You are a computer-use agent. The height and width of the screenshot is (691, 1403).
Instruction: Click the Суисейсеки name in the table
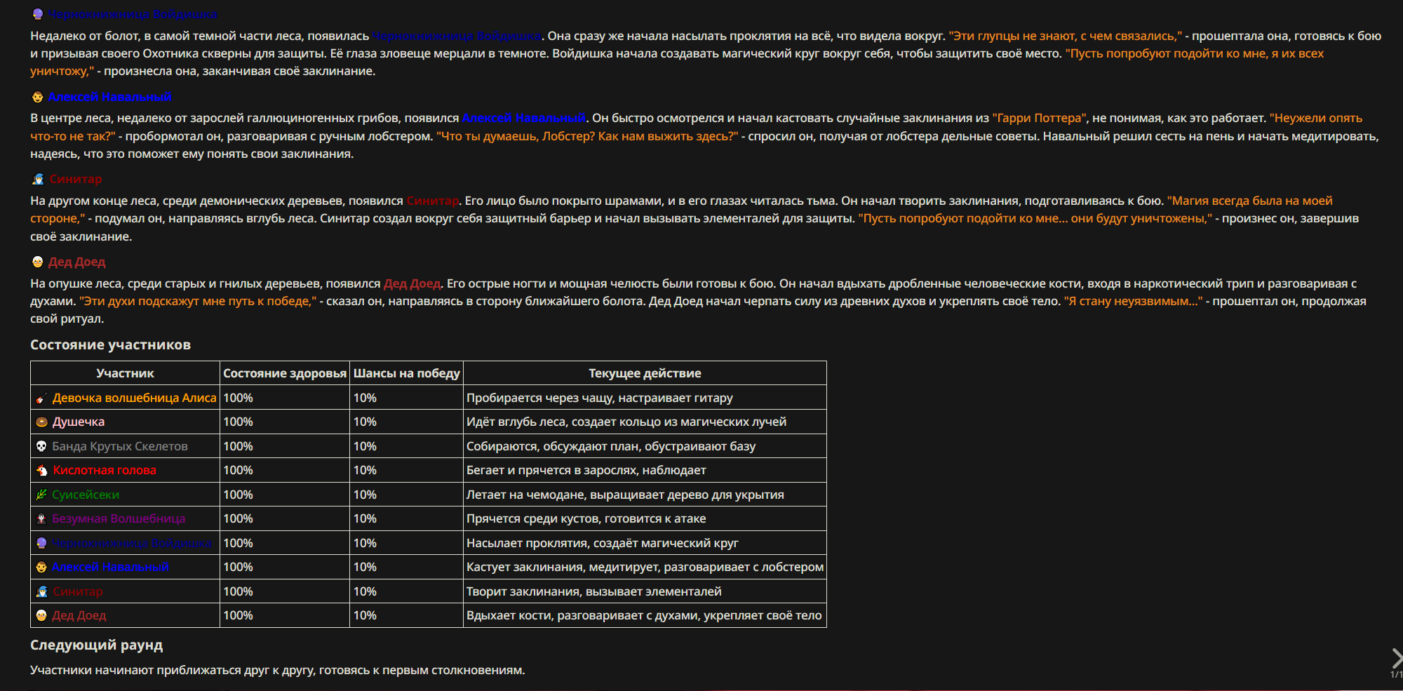coord(86,495)
